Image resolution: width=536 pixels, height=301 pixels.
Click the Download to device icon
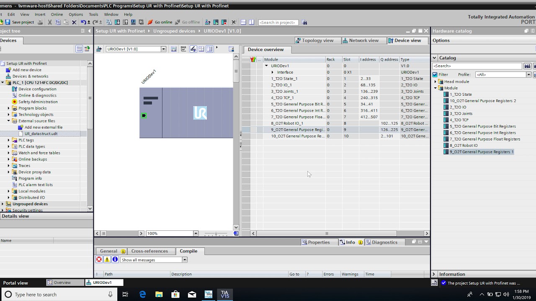(117, 22)
